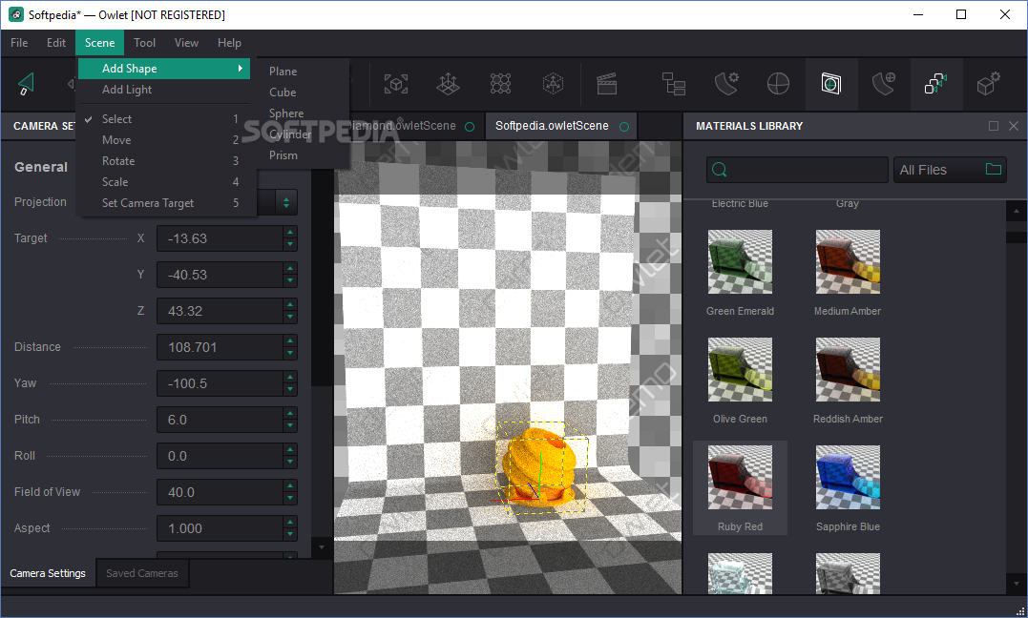Screen dimensions: 1028x618
Task: Toggle the checked Select mode menu item
Action: [x=164, y=119]
